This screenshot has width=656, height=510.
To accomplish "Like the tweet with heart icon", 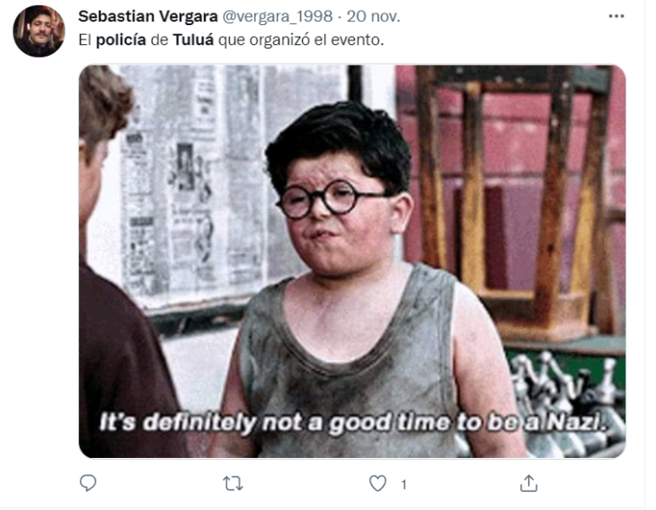I will click(377, 483).
